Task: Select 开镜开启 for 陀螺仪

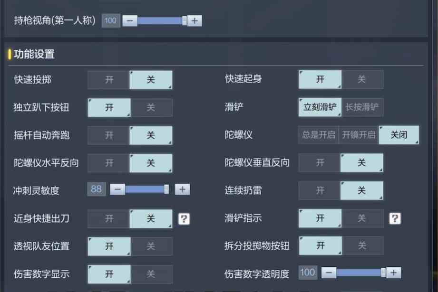Action: 359,135
